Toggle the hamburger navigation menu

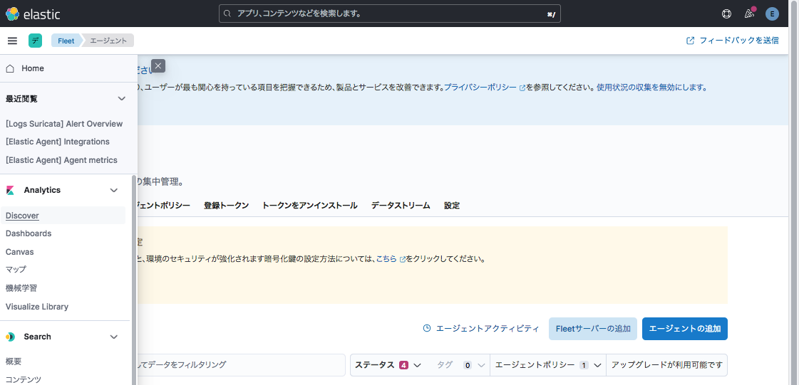pyautogui.click(x=12, y=41)
